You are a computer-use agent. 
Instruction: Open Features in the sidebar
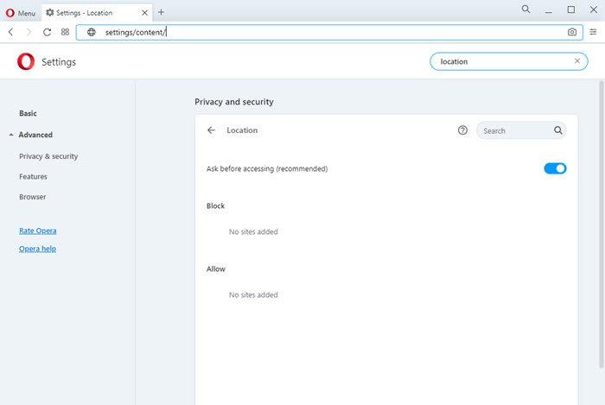tap(33, 176)
